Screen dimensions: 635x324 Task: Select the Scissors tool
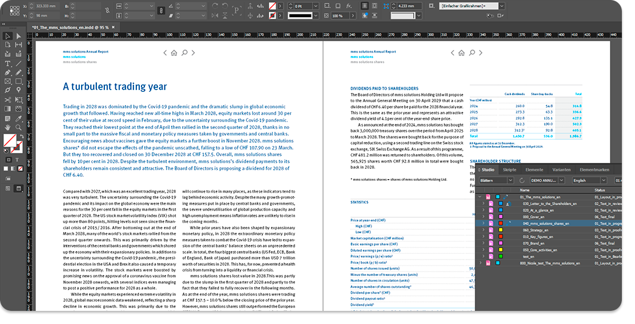[x=7, y=100]
